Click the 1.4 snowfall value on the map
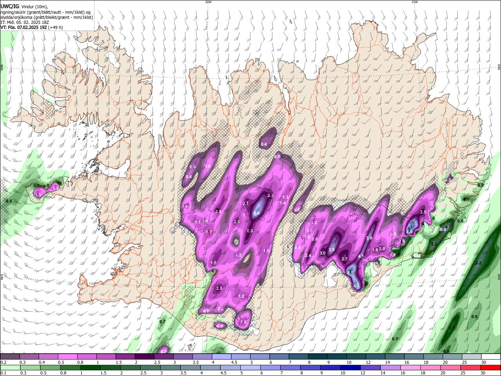This screenshot has width=501, height=376. click(283, 203)
